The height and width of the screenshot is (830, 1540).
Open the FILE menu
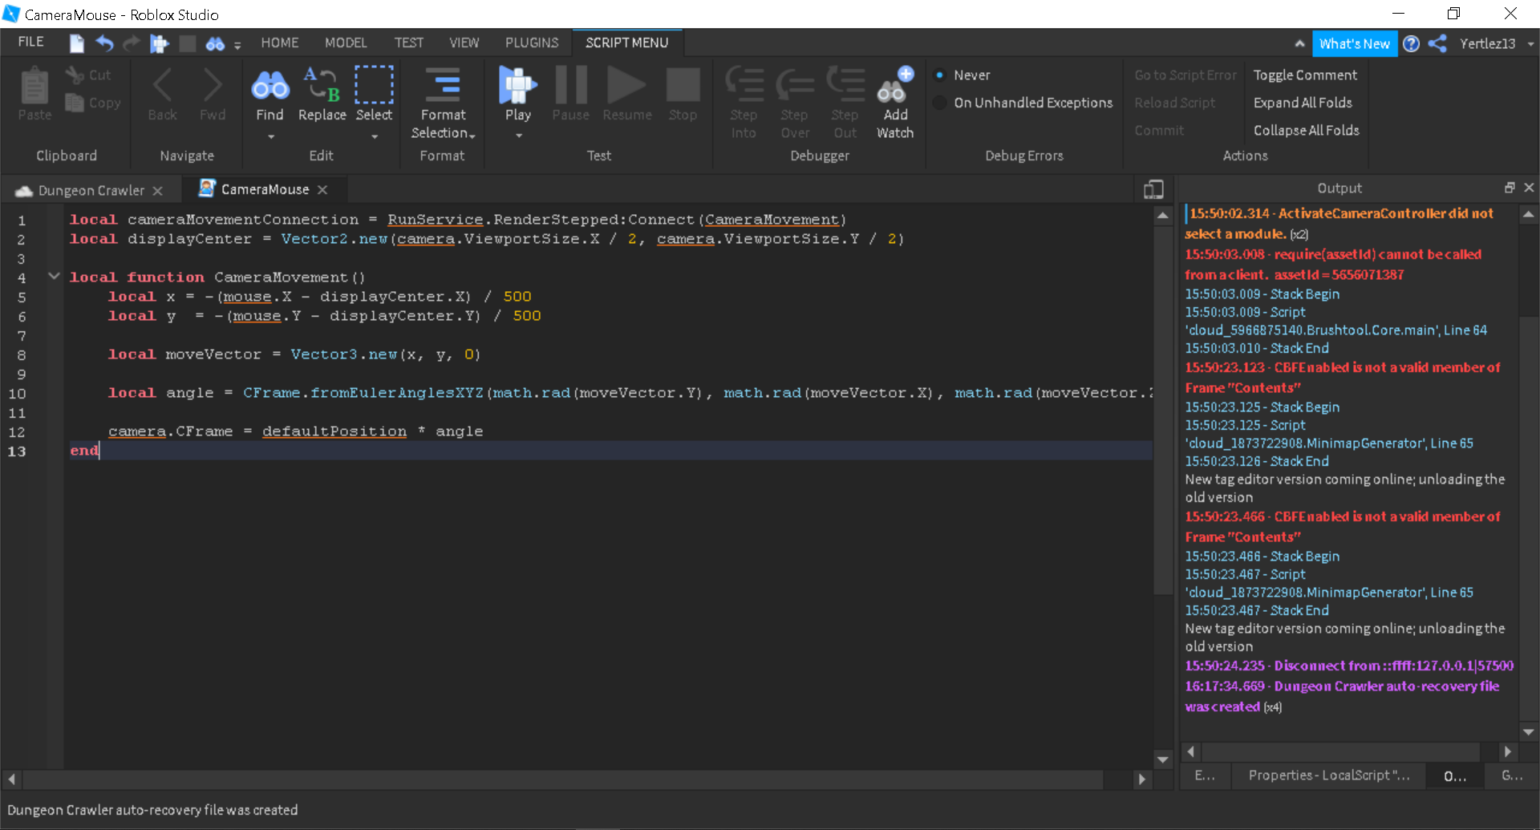pos(30,43)
